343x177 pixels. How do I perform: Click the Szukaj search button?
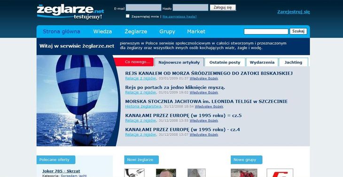click(298, 31)
